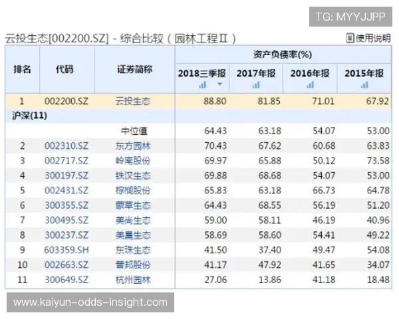Image resolution: width=399 pixels, height=319 pixels.
Task: Click chart icon under 2015年报
Action: 364,84
